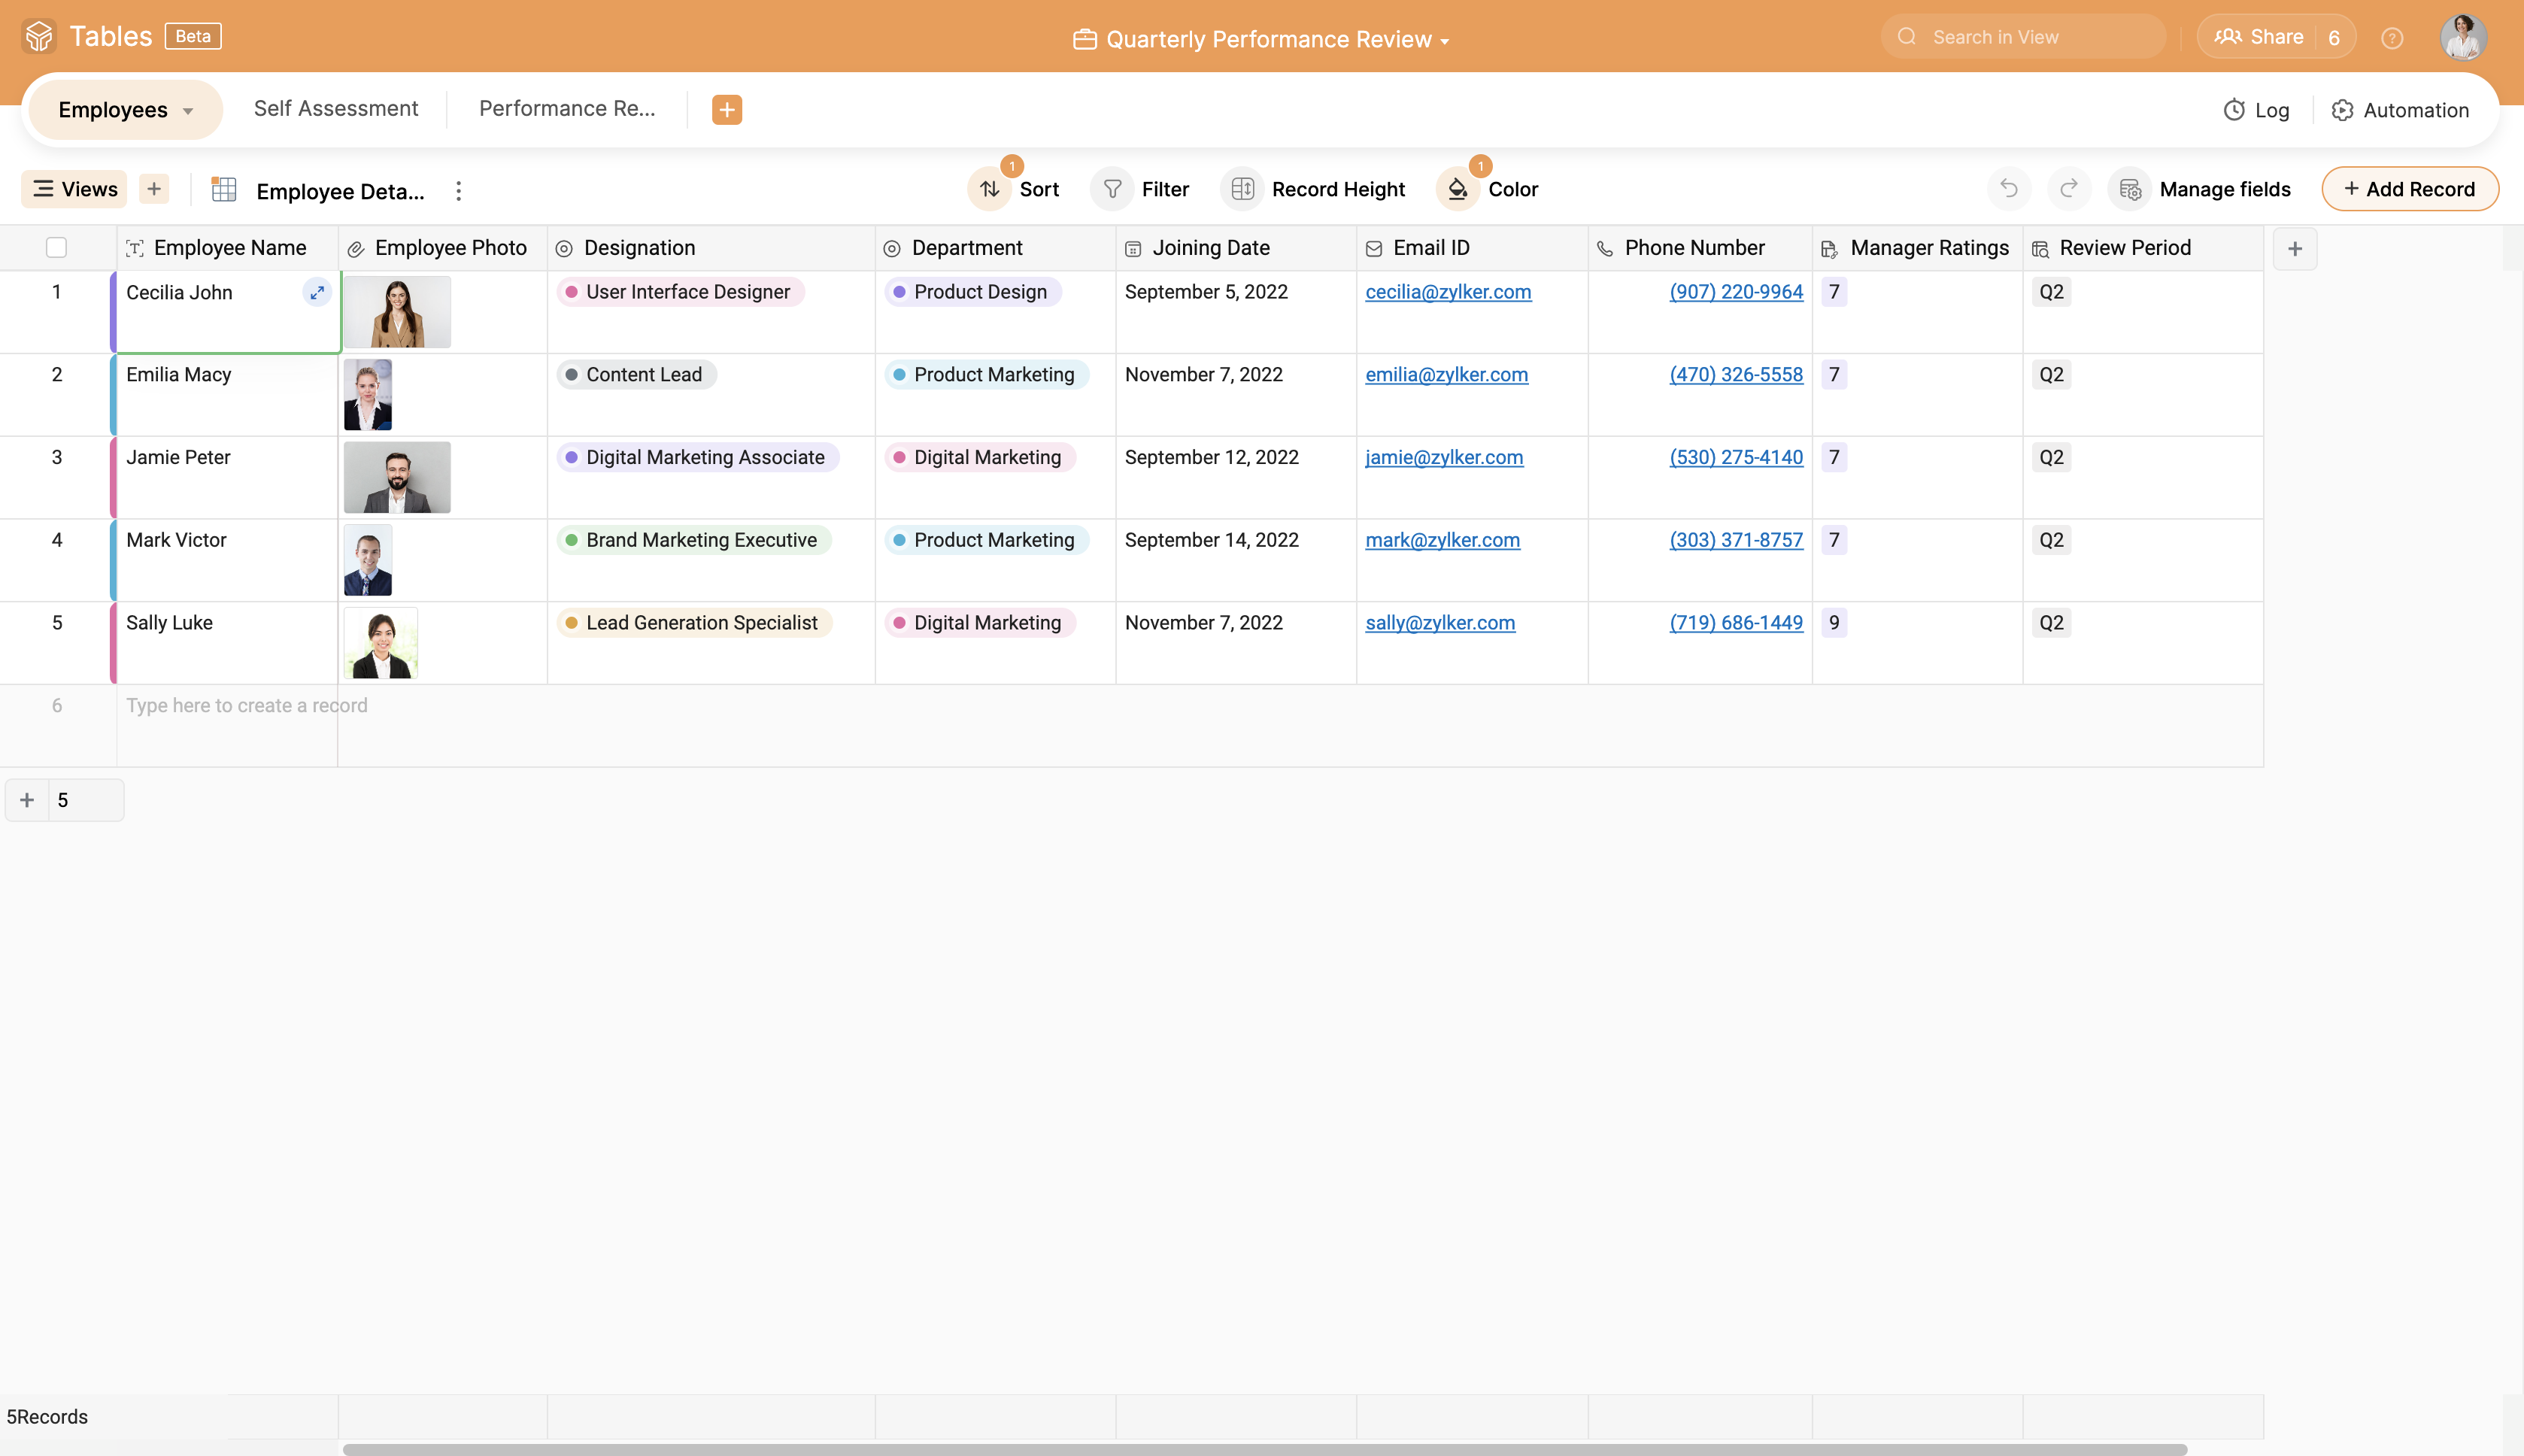Click the redo arrow icon
The height and width of the screenshot is (1456, 2524).
pos(2068,189)
